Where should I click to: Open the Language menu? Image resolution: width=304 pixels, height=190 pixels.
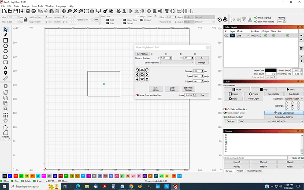coord(61,6)
